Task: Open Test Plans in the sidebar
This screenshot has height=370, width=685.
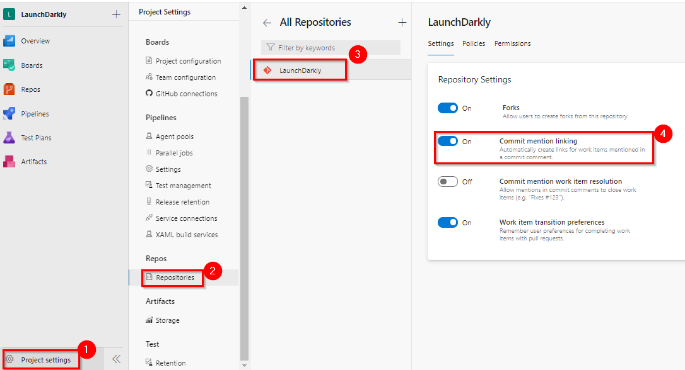Action: 36,138
